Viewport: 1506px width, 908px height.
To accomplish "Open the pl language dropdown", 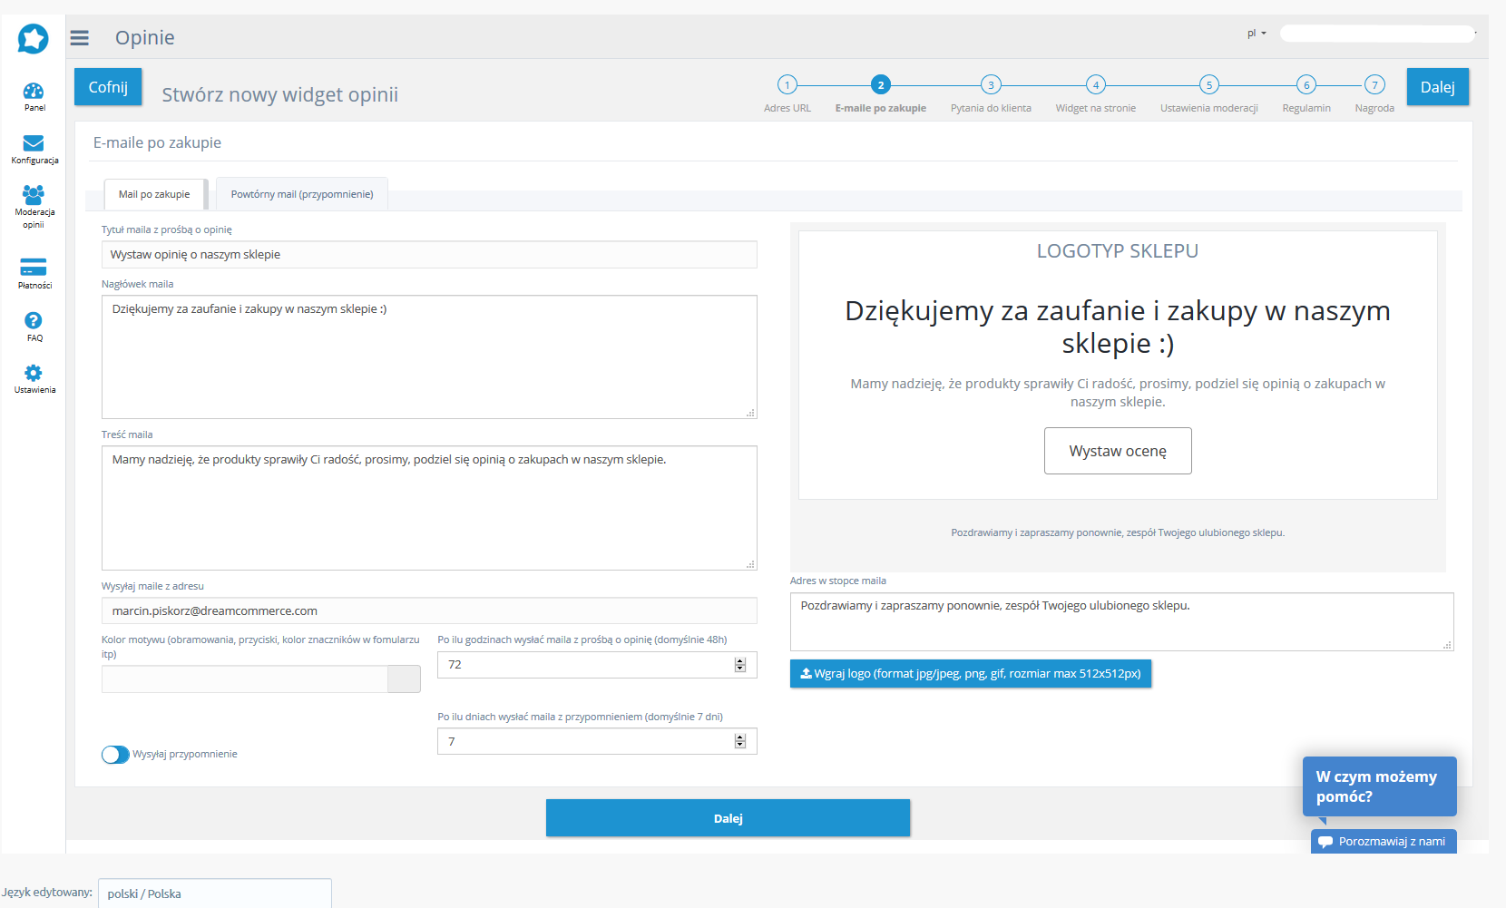I will (1257, 34).
